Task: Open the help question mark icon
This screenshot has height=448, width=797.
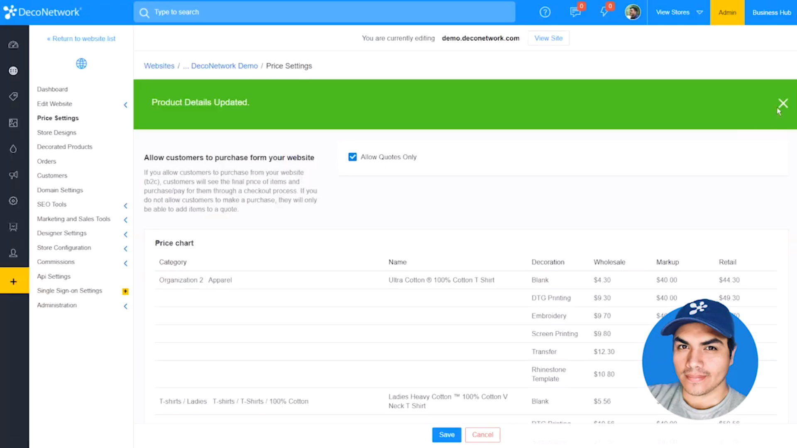Action: coord(545,12)
